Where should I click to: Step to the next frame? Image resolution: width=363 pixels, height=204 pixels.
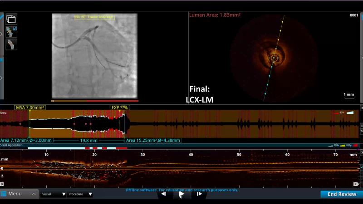point(199,194)
